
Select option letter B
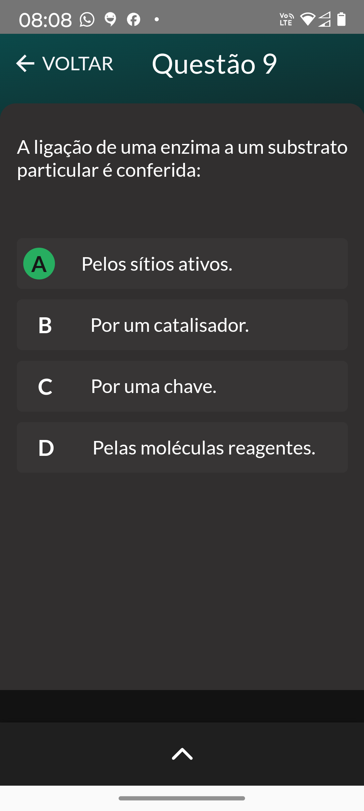point(45,325)
